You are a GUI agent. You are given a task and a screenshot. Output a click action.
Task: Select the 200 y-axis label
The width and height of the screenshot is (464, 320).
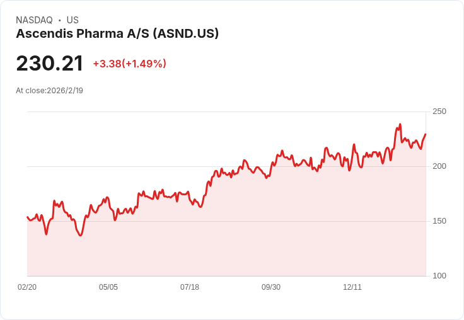click(439, 166)
